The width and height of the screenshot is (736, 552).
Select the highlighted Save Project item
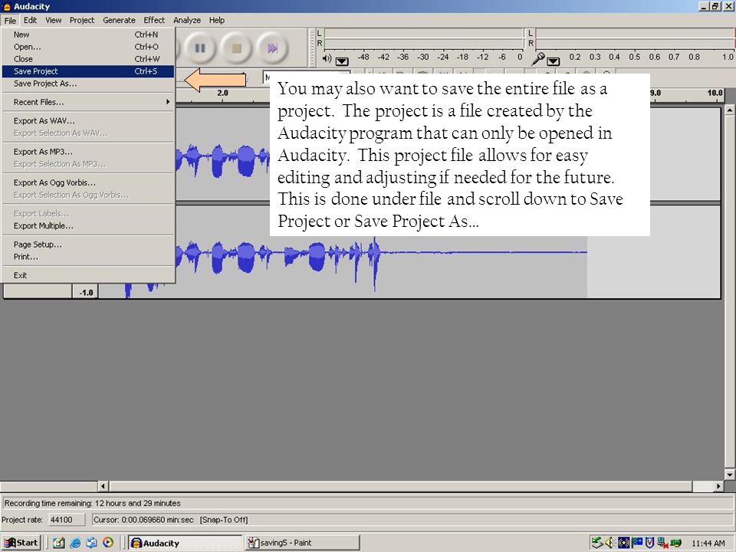(x=87, y=71)
